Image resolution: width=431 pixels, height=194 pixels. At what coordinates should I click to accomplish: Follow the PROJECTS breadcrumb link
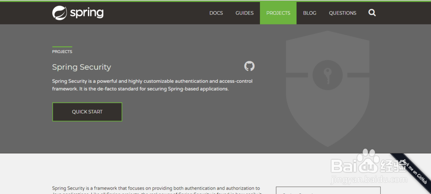62,52
